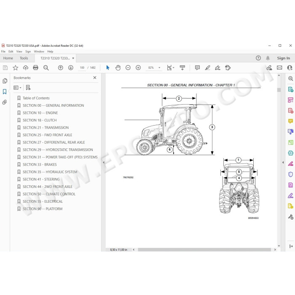
Task: Go to previous page arrow
Action: pyautogui.click(x=61, y=68)
